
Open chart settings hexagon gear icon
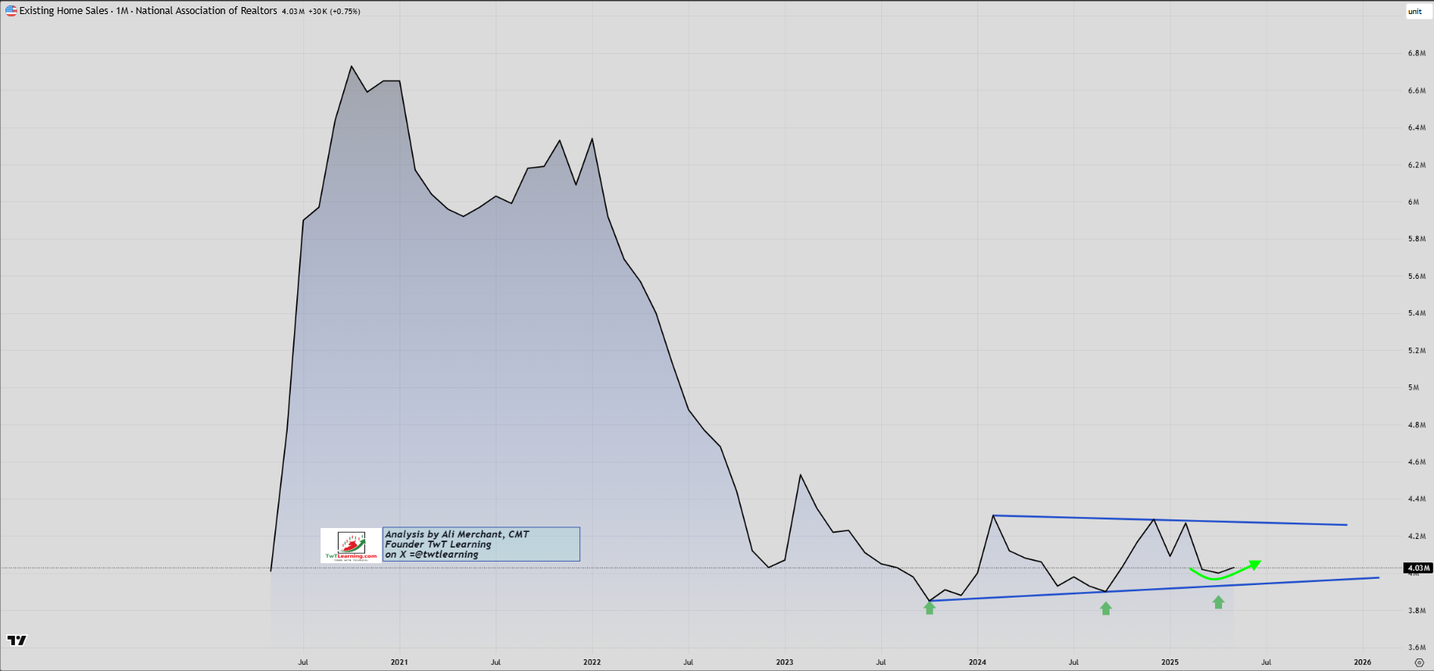coord(1420,662)
